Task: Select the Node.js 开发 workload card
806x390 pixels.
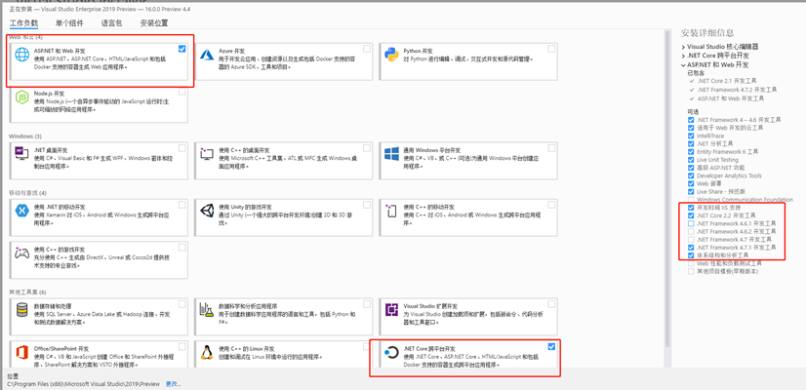Action: point(99,103)
